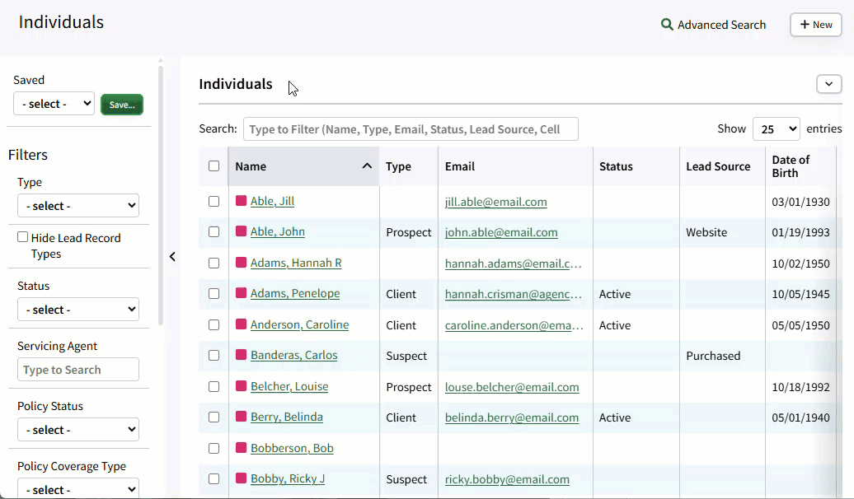
Task: Click date of birth 03/01/1930
Action: coord(800,202)
